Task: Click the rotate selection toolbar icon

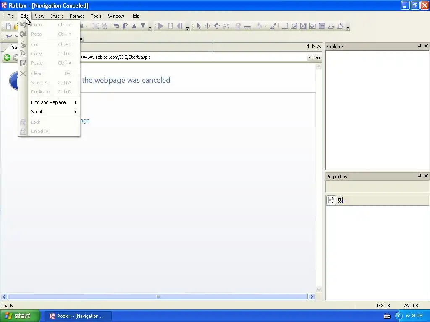Action: [x=116, y=26]
